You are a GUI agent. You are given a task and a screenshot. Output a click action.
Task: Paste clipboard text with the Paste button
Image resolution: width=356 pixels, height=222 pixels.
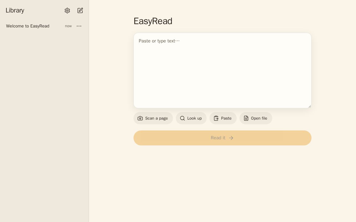point(223,118)
